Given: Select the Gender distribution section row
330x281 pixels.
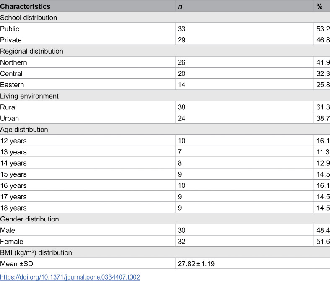Looking at the screenshot, I should click(x=165, y=219).
